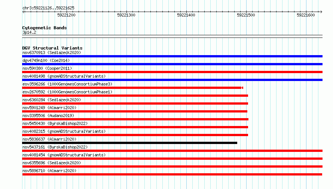Image resolution: width=333 pixels, height=189 pixels.
Task: Click the blue bar under dgv4749n100
Action: (172, 64)
